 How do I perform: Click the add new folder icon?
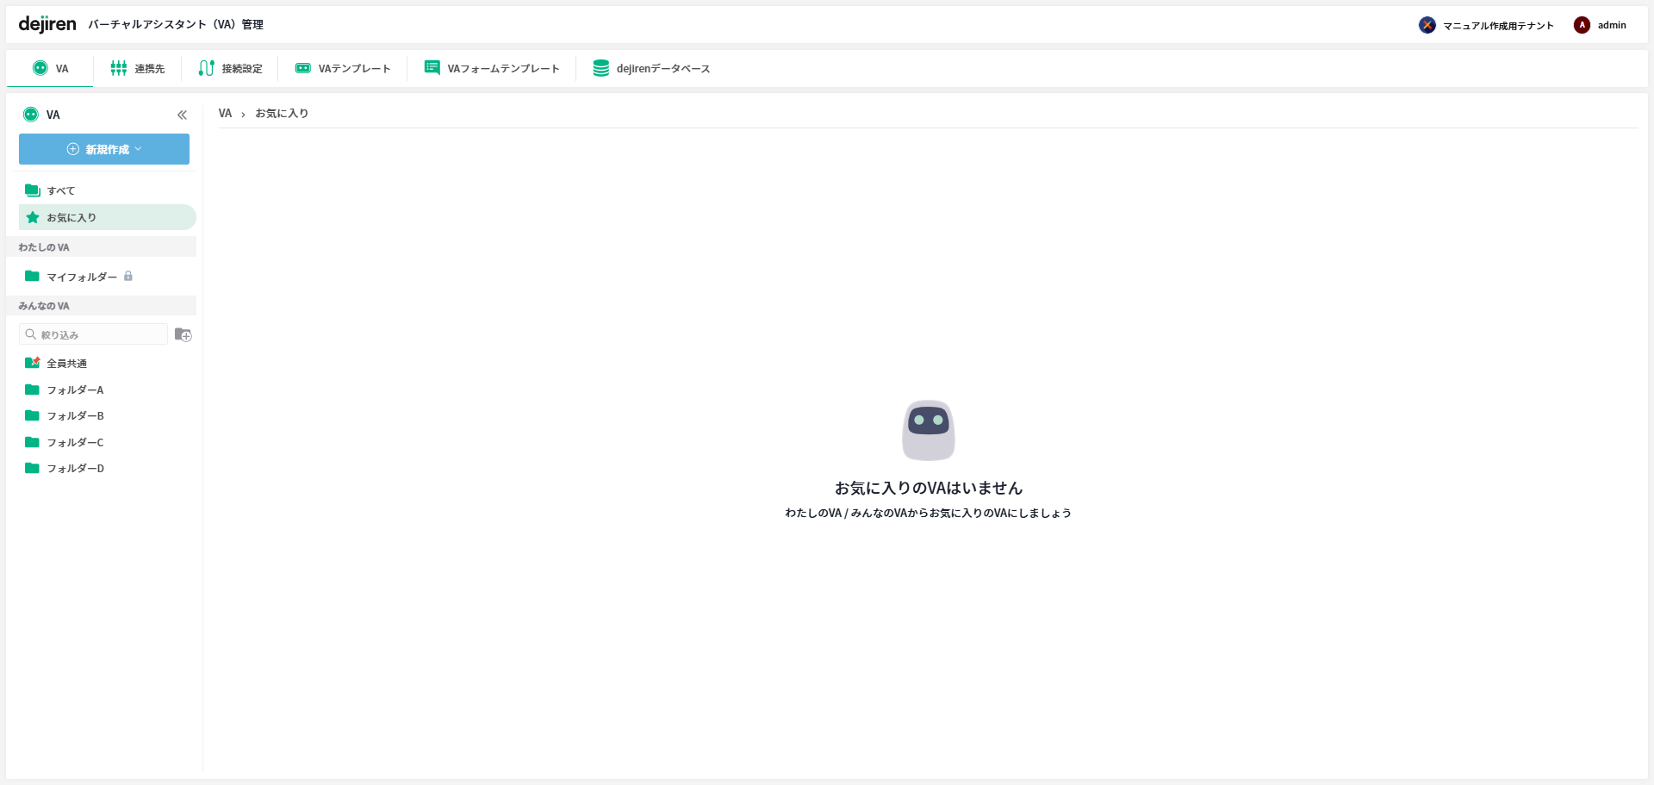[183, 334]
